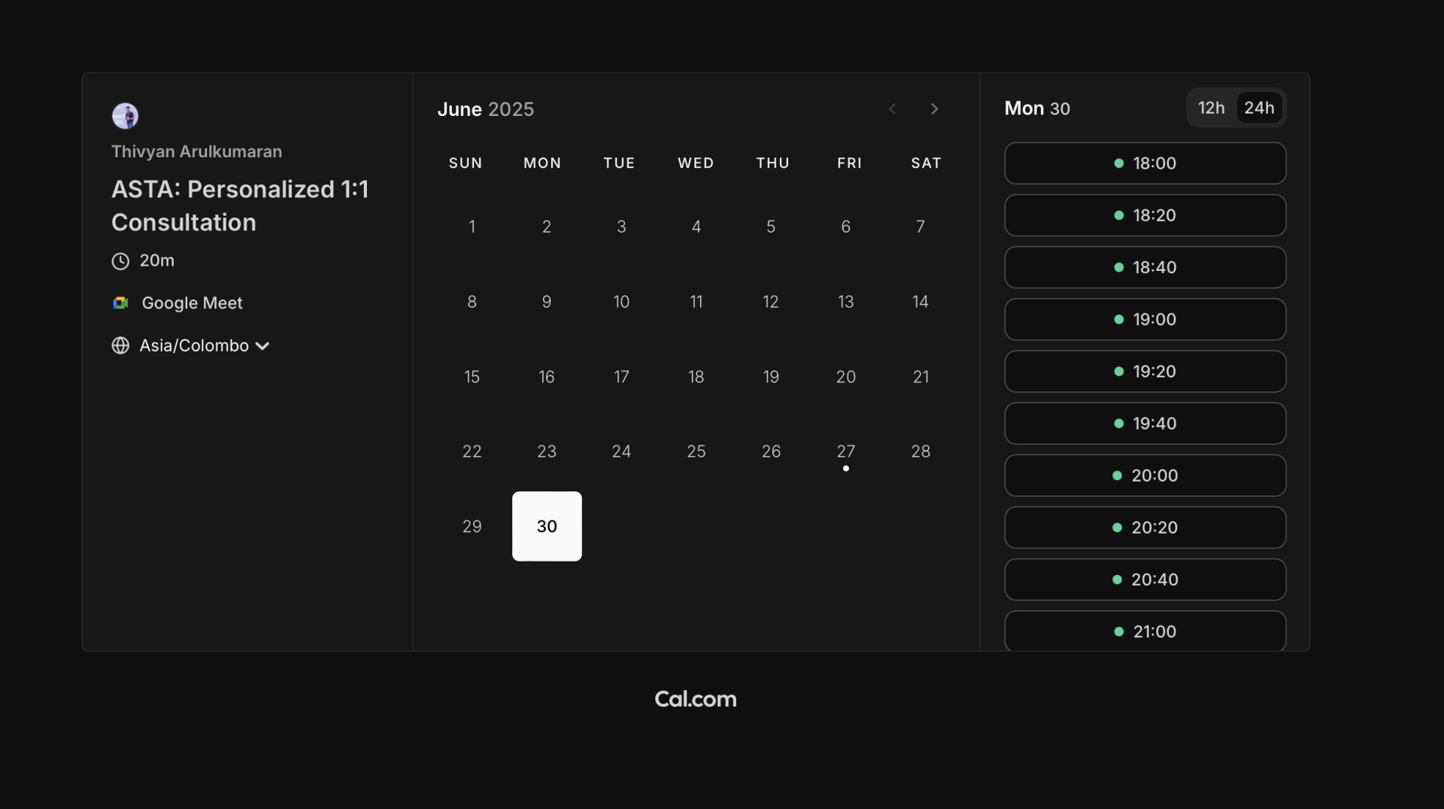Click the Cal.com logo
Screen dimensions: 1444x809
click(695, 699)
